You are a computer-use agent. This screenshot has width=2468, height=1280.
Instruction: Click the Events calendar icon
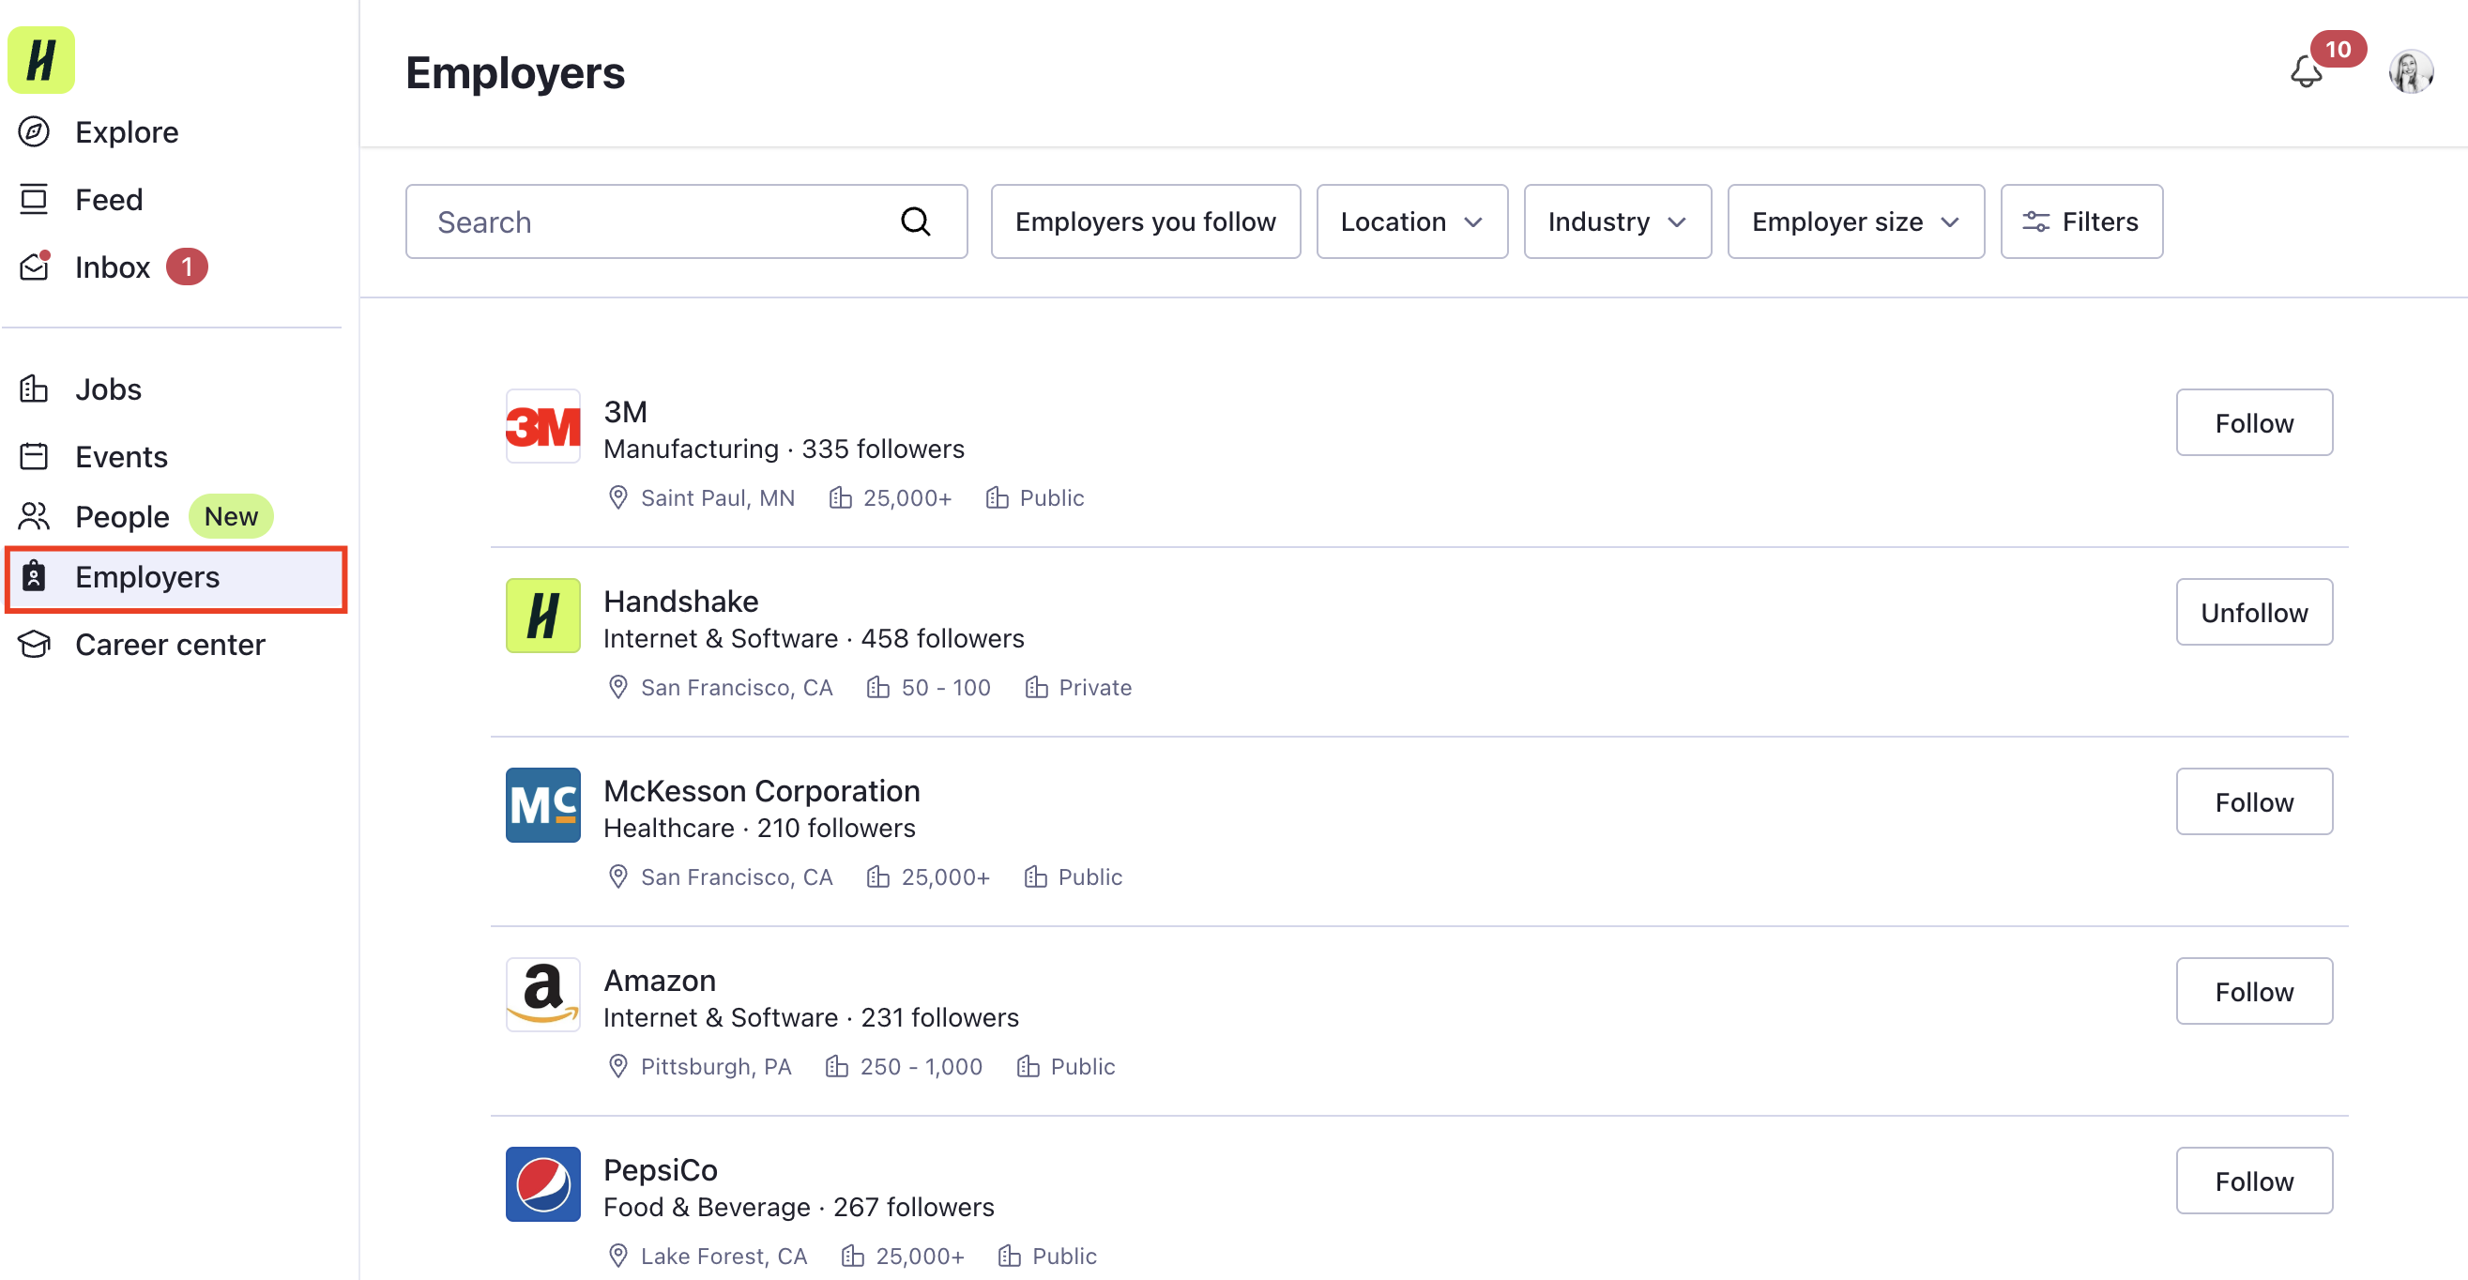[x=34, y=456]
